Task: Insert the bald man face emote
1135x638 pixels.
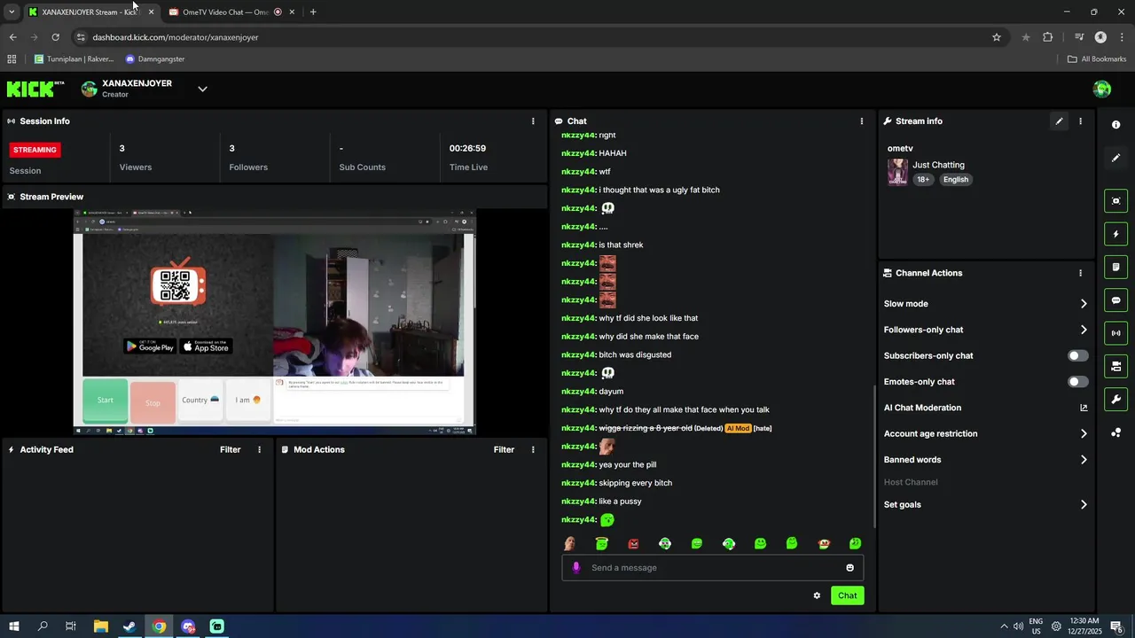Action: tap(569, 543)
